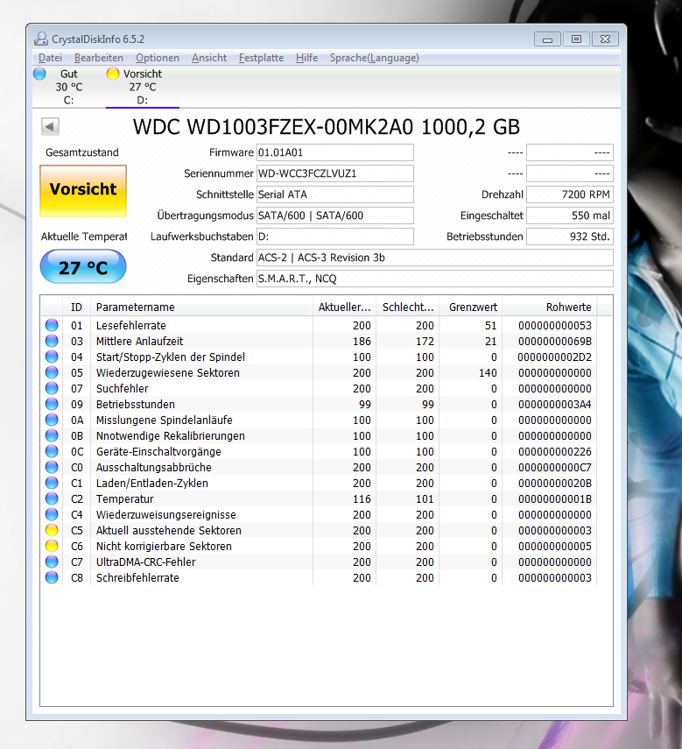Click the status orb for Wiederzugewiesene Sektoren

pos(52,372)
